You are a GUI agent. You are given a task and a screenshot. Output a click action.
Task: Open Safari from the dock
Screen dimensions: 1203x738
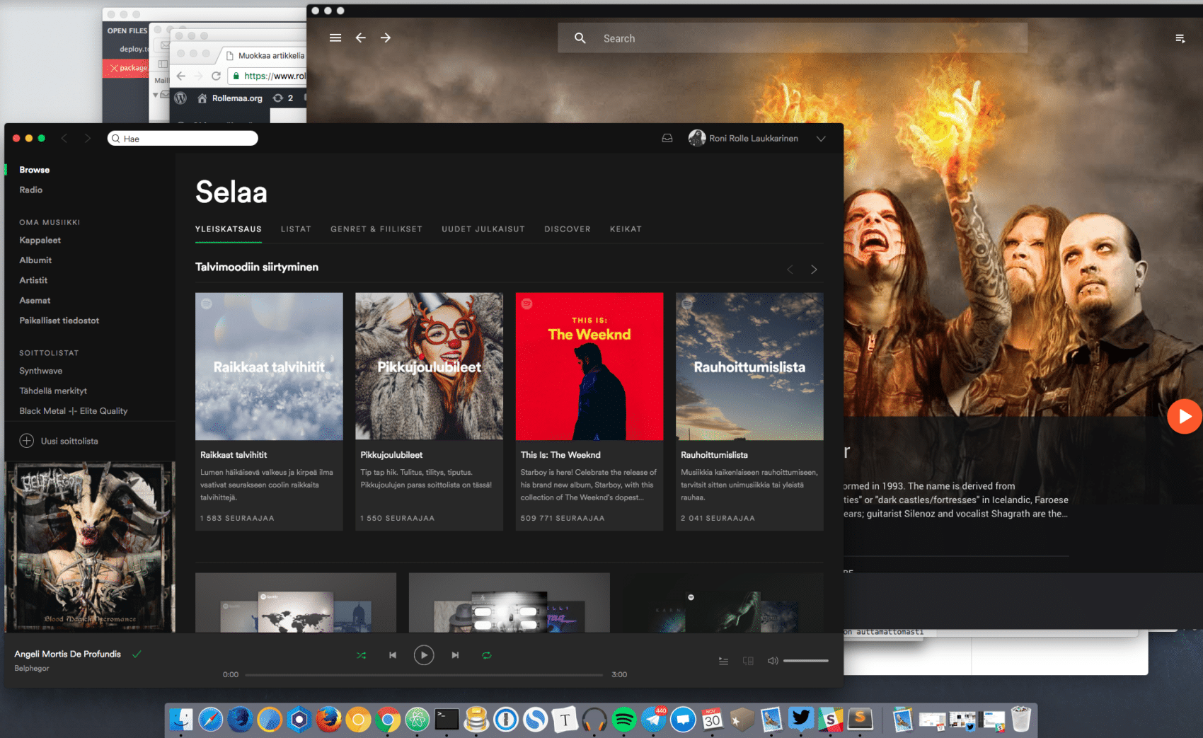tap(211, 720)
